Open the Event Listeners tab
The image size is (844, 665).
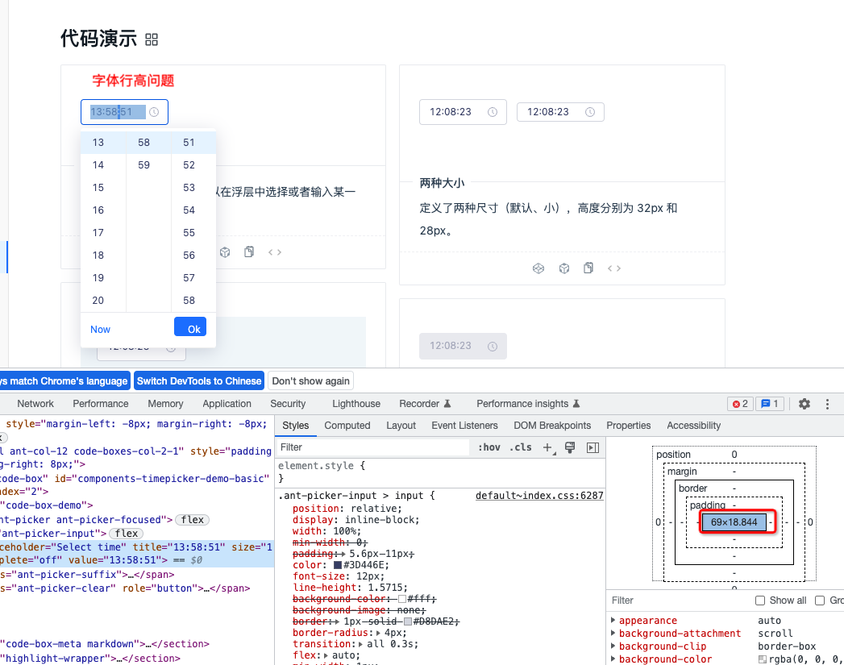[x=464, y=426]
